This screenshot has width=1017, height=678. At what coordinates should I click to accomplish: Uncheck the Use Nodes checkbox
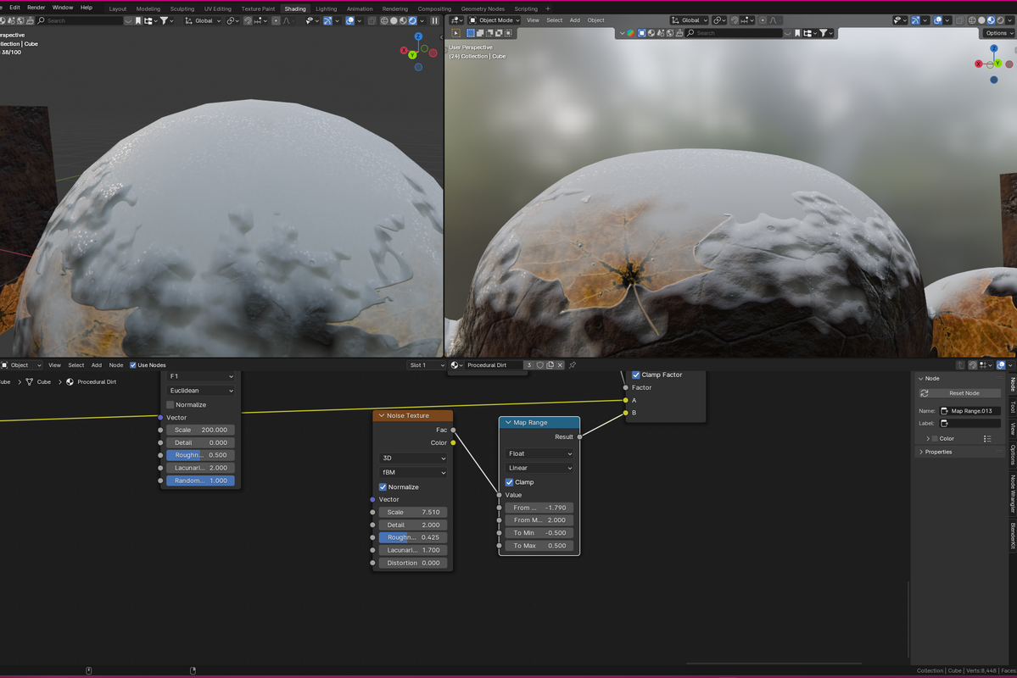coord(133,365)
